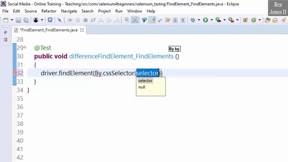This screenshot has height=162, width=288.
Task: Open the Run configurations dropdown arrow
Action: (211, 20)
